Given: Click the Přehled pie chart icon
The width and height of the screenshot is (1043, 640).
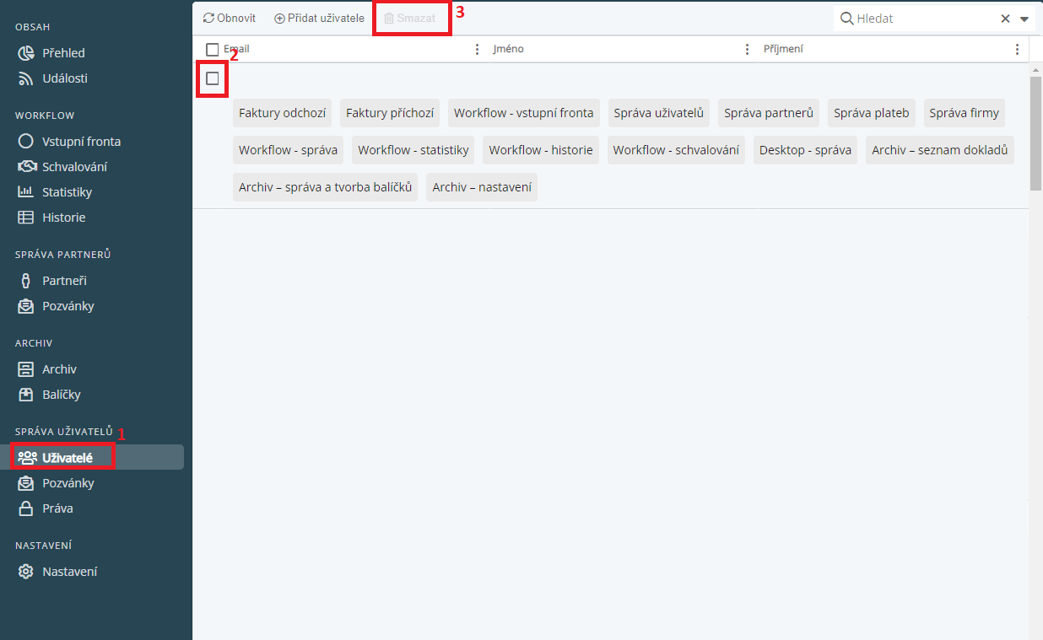Looking at the screenshot, I should (x=26, y=53).
